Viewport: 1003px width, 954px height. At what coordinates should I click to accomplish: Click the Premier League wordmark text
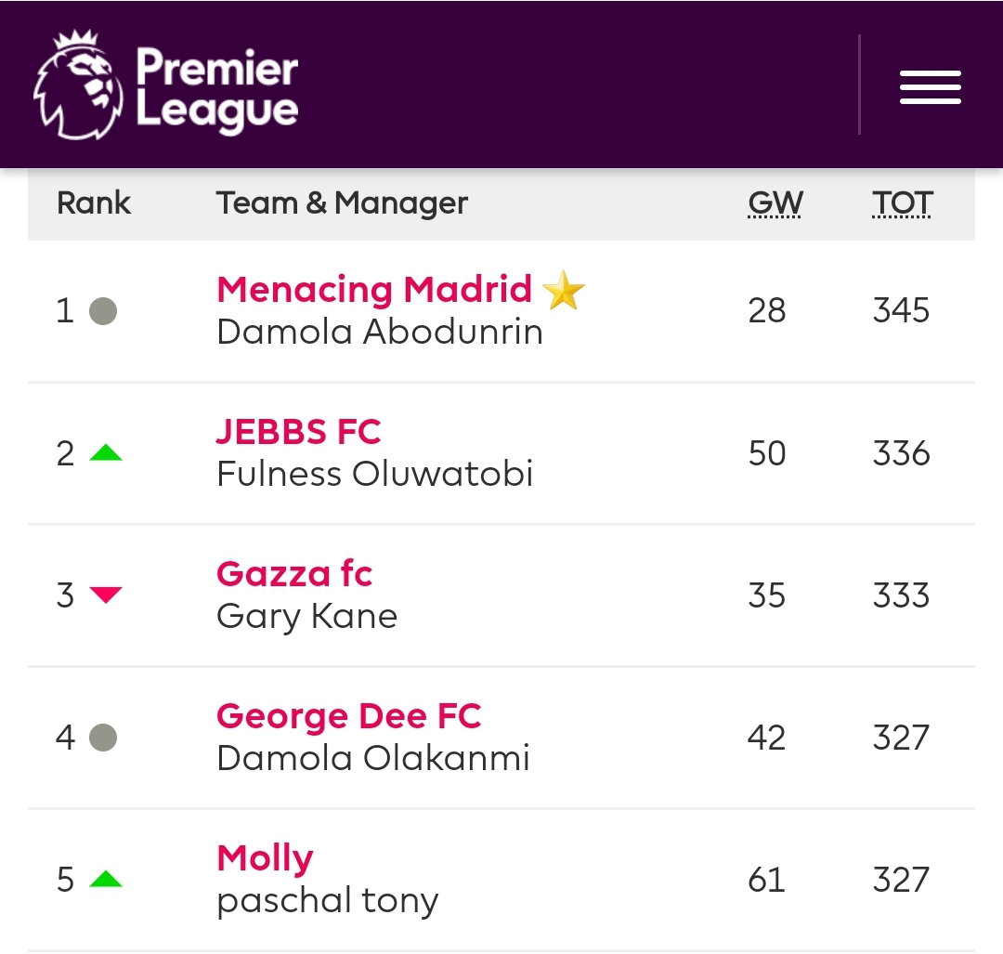[217, 89]
